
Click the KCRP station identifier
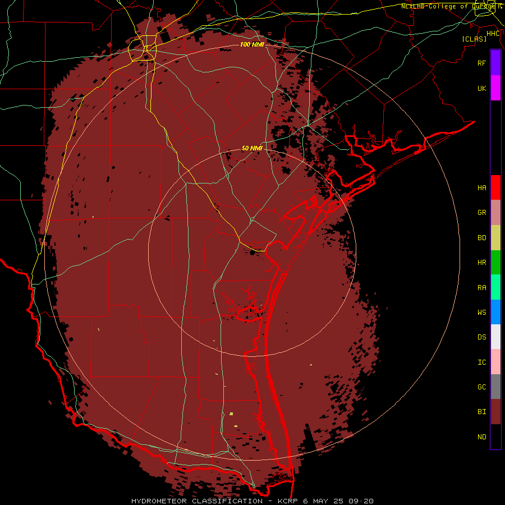click(x=288, y=501)
